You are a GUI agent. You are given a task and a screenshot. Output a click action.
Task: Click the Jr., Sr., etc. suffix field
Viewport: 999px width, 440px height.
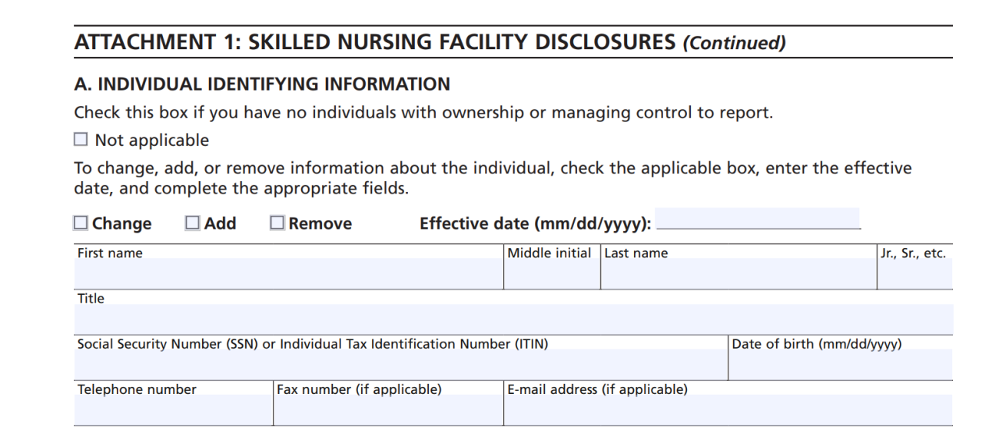pyautogui.click(x=914, y=273)
